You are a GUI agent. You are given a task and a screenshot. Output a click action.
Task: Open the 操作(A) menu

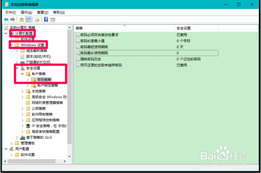pos(26,12)
